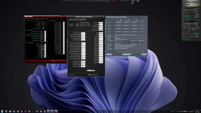Click Memory Latency result field in AIDA64

(x=142, y=22)
